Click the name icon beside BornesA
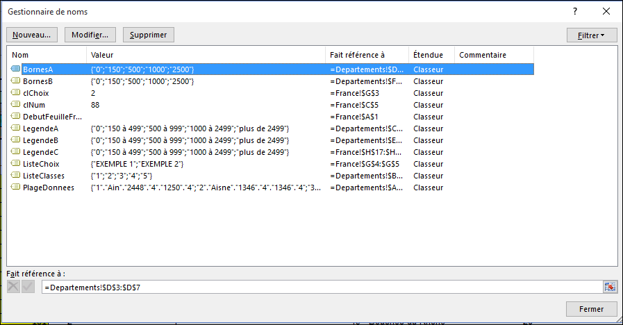 [x=15, y=69]
